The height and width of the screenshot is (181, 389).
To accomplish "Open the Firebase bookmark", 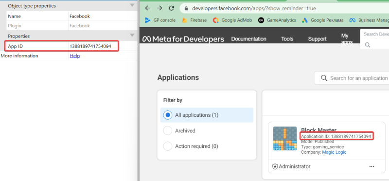I will pos(194,20).
